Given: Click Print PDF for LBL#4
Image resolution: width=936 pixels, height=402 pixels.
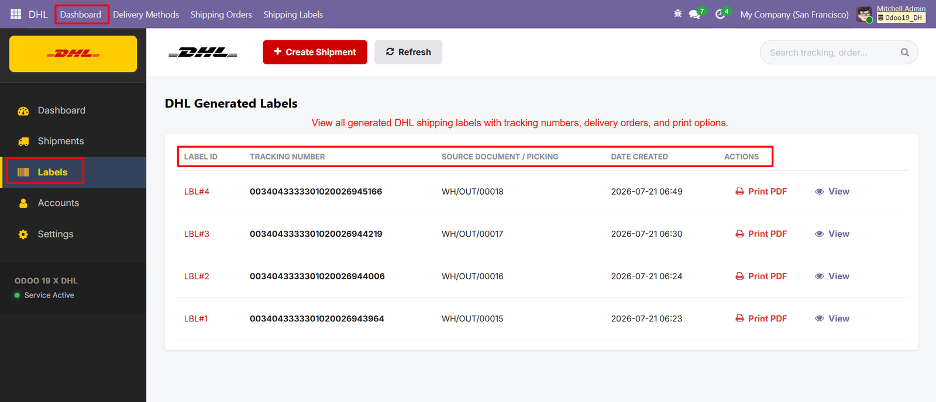Looking at the screenshot, I should pos(761,192).
